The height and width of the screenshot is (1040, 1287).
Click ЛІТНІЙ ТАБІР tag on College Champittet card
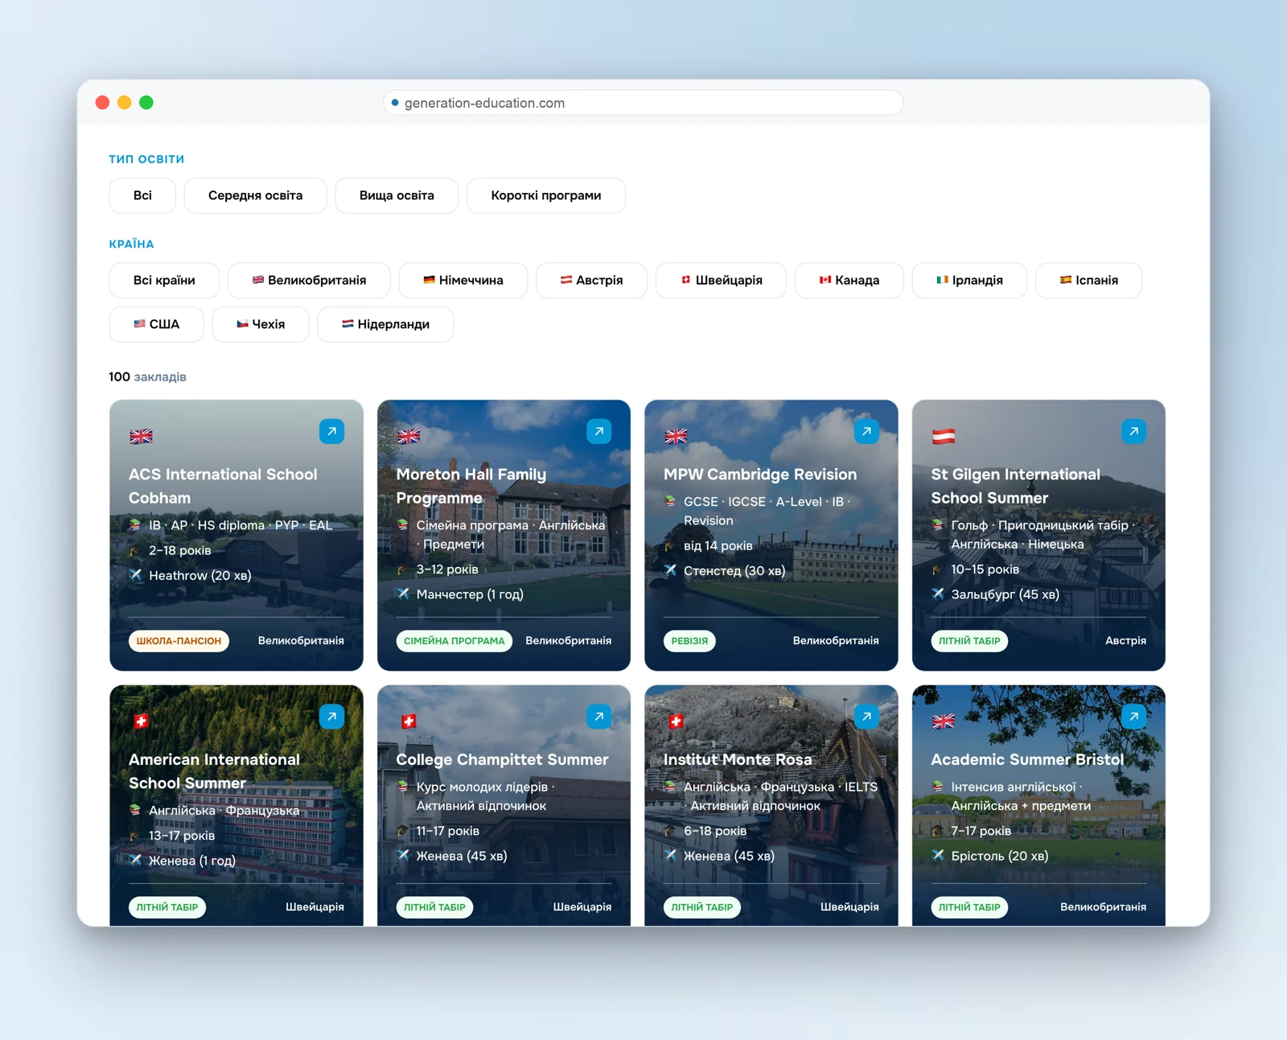click(434, 907)
